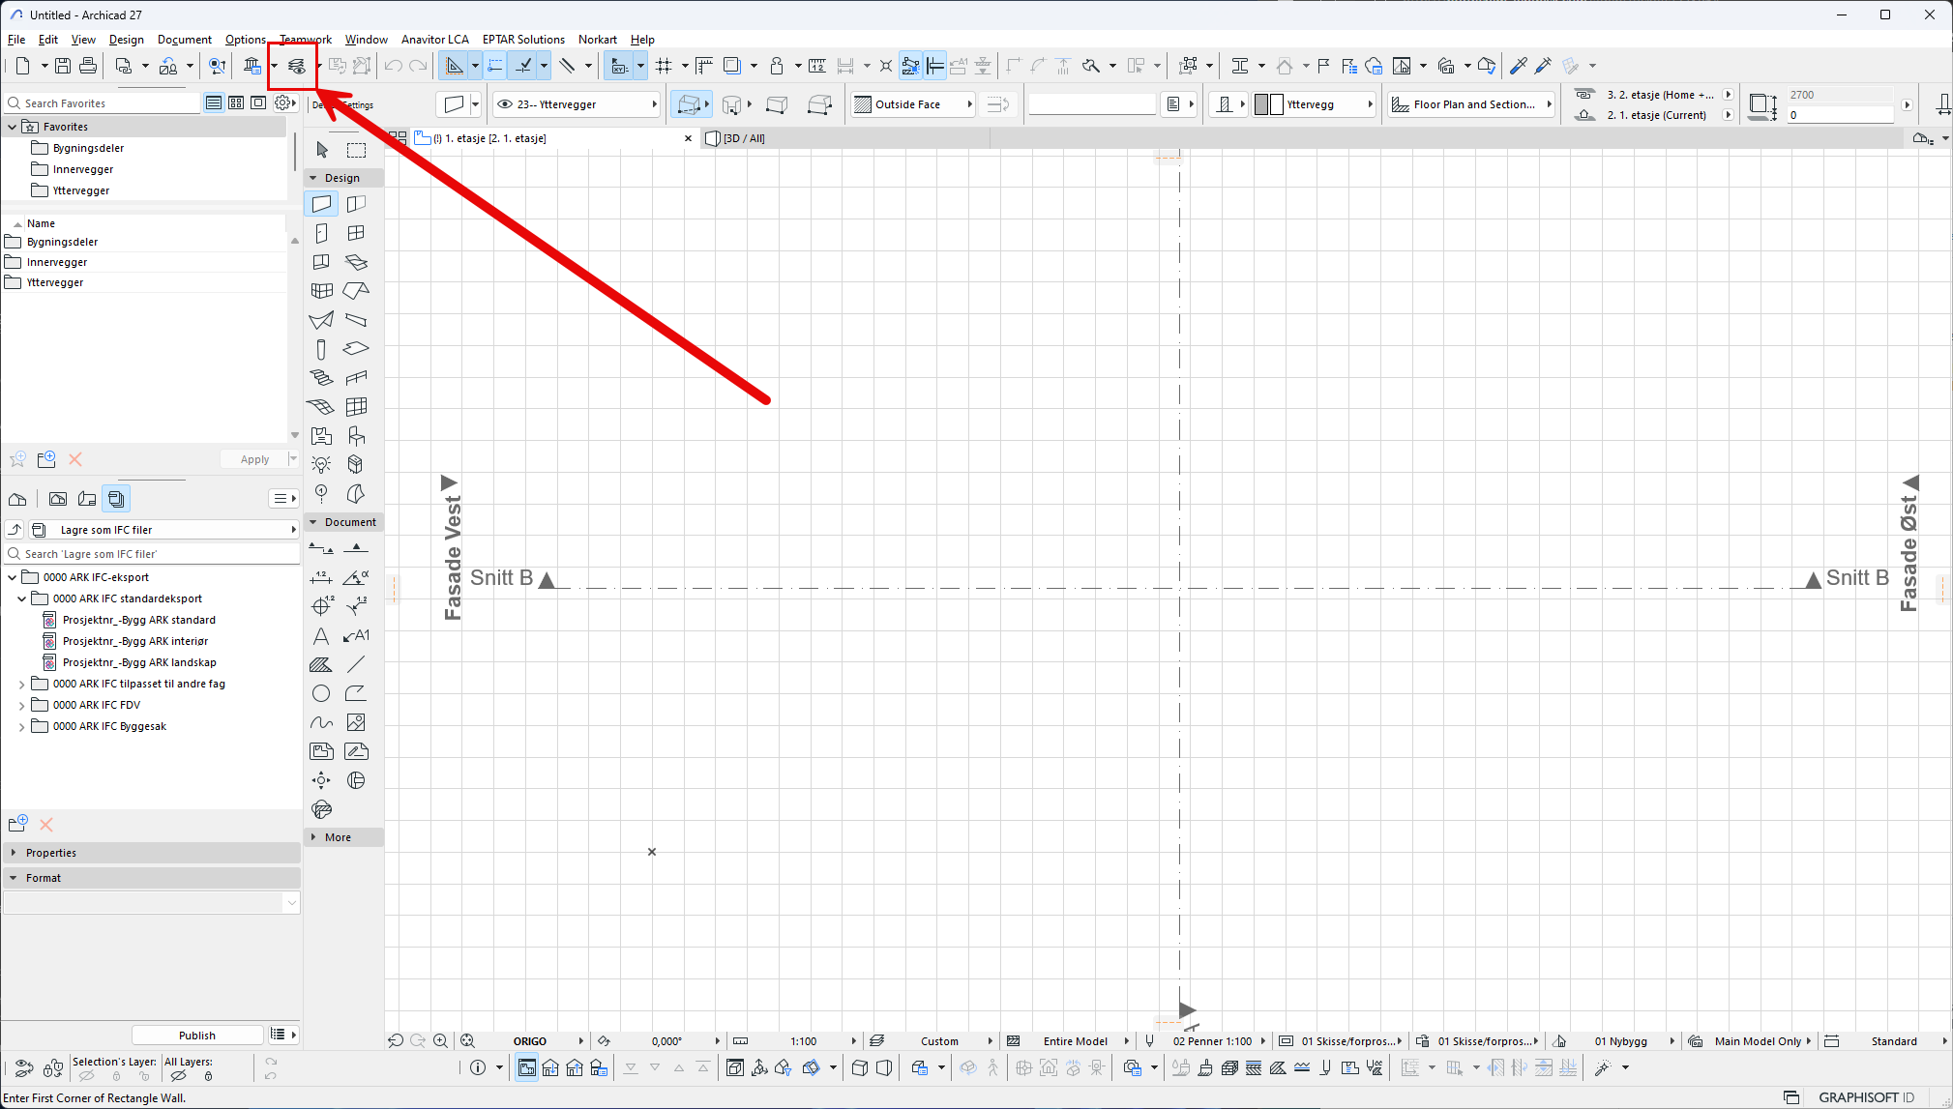Expand the 0000 ARK IFC FDV folder
1953x1109 pixels.
click(x=21, y=706)
